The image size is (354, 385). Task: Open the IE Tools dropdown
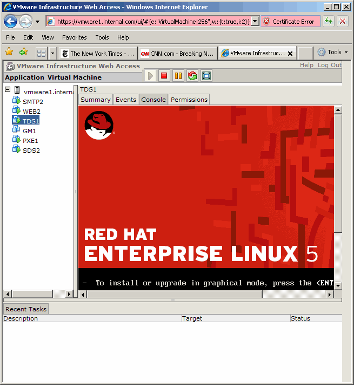[333, 53]
